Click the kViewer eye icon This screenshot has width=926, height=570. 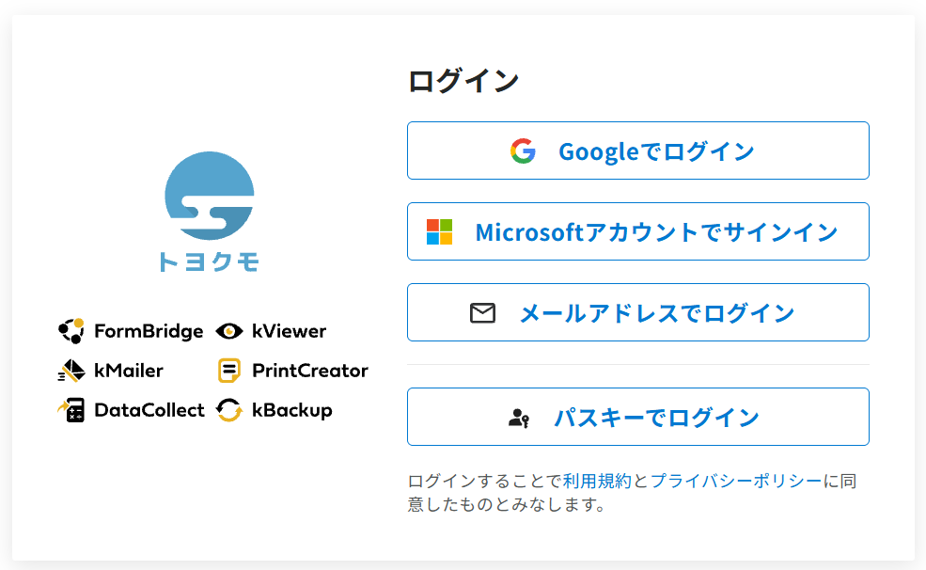[229, 331]
